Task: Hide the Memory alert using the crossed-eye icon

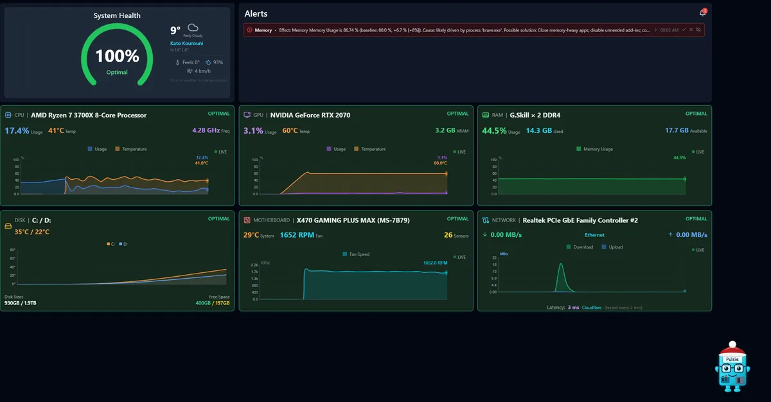Action: pyautogui.click(x=698, y=30)
